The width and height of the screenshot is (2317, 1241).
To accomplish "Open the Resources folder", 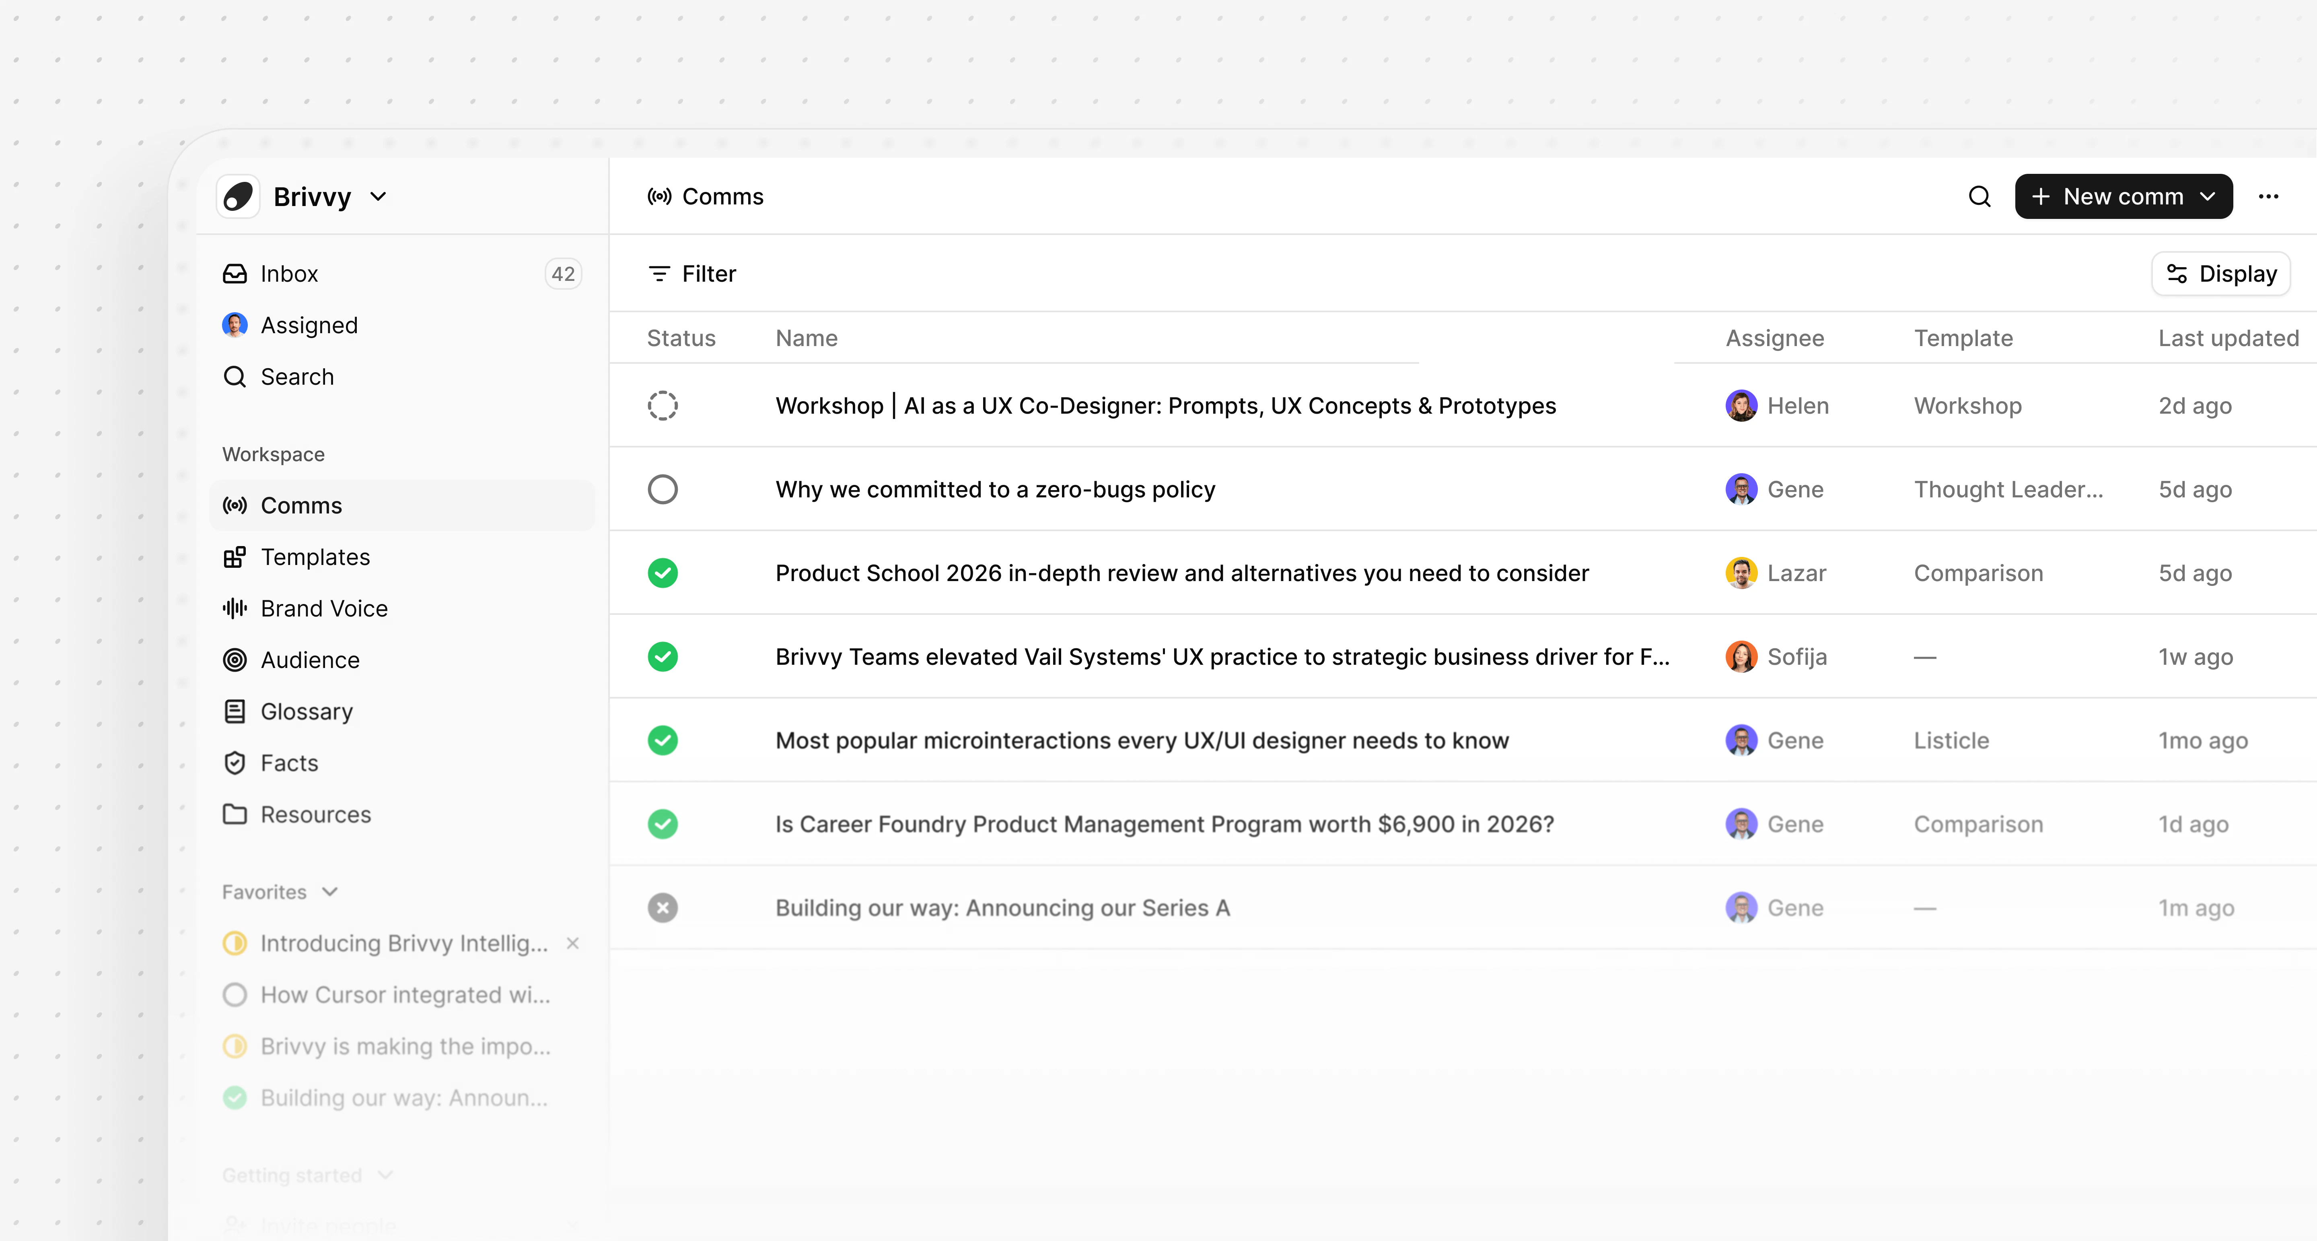I will (315, 814).
